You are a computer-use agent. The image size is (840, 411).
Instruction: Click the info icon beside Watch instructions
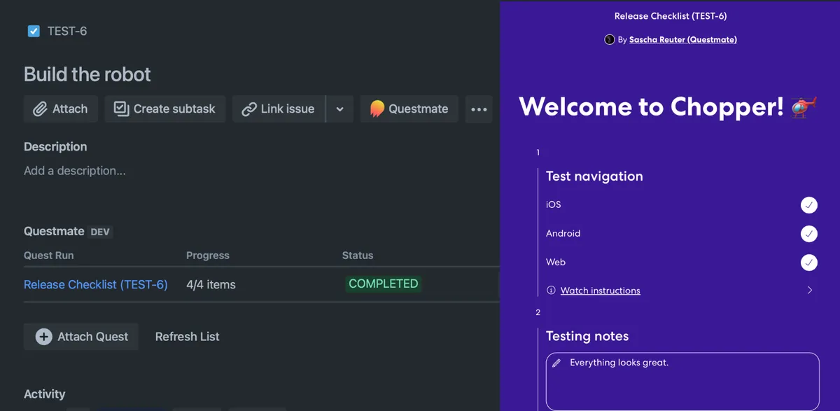(x=551, y=290)
